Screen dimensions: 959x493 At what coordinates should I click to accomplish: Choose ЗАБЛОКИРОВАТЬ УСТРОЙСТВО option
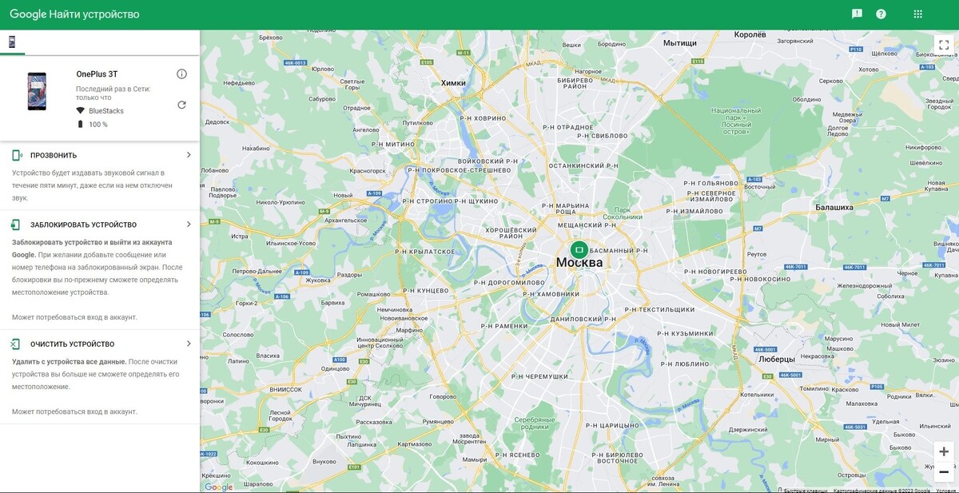coord(83,225)
